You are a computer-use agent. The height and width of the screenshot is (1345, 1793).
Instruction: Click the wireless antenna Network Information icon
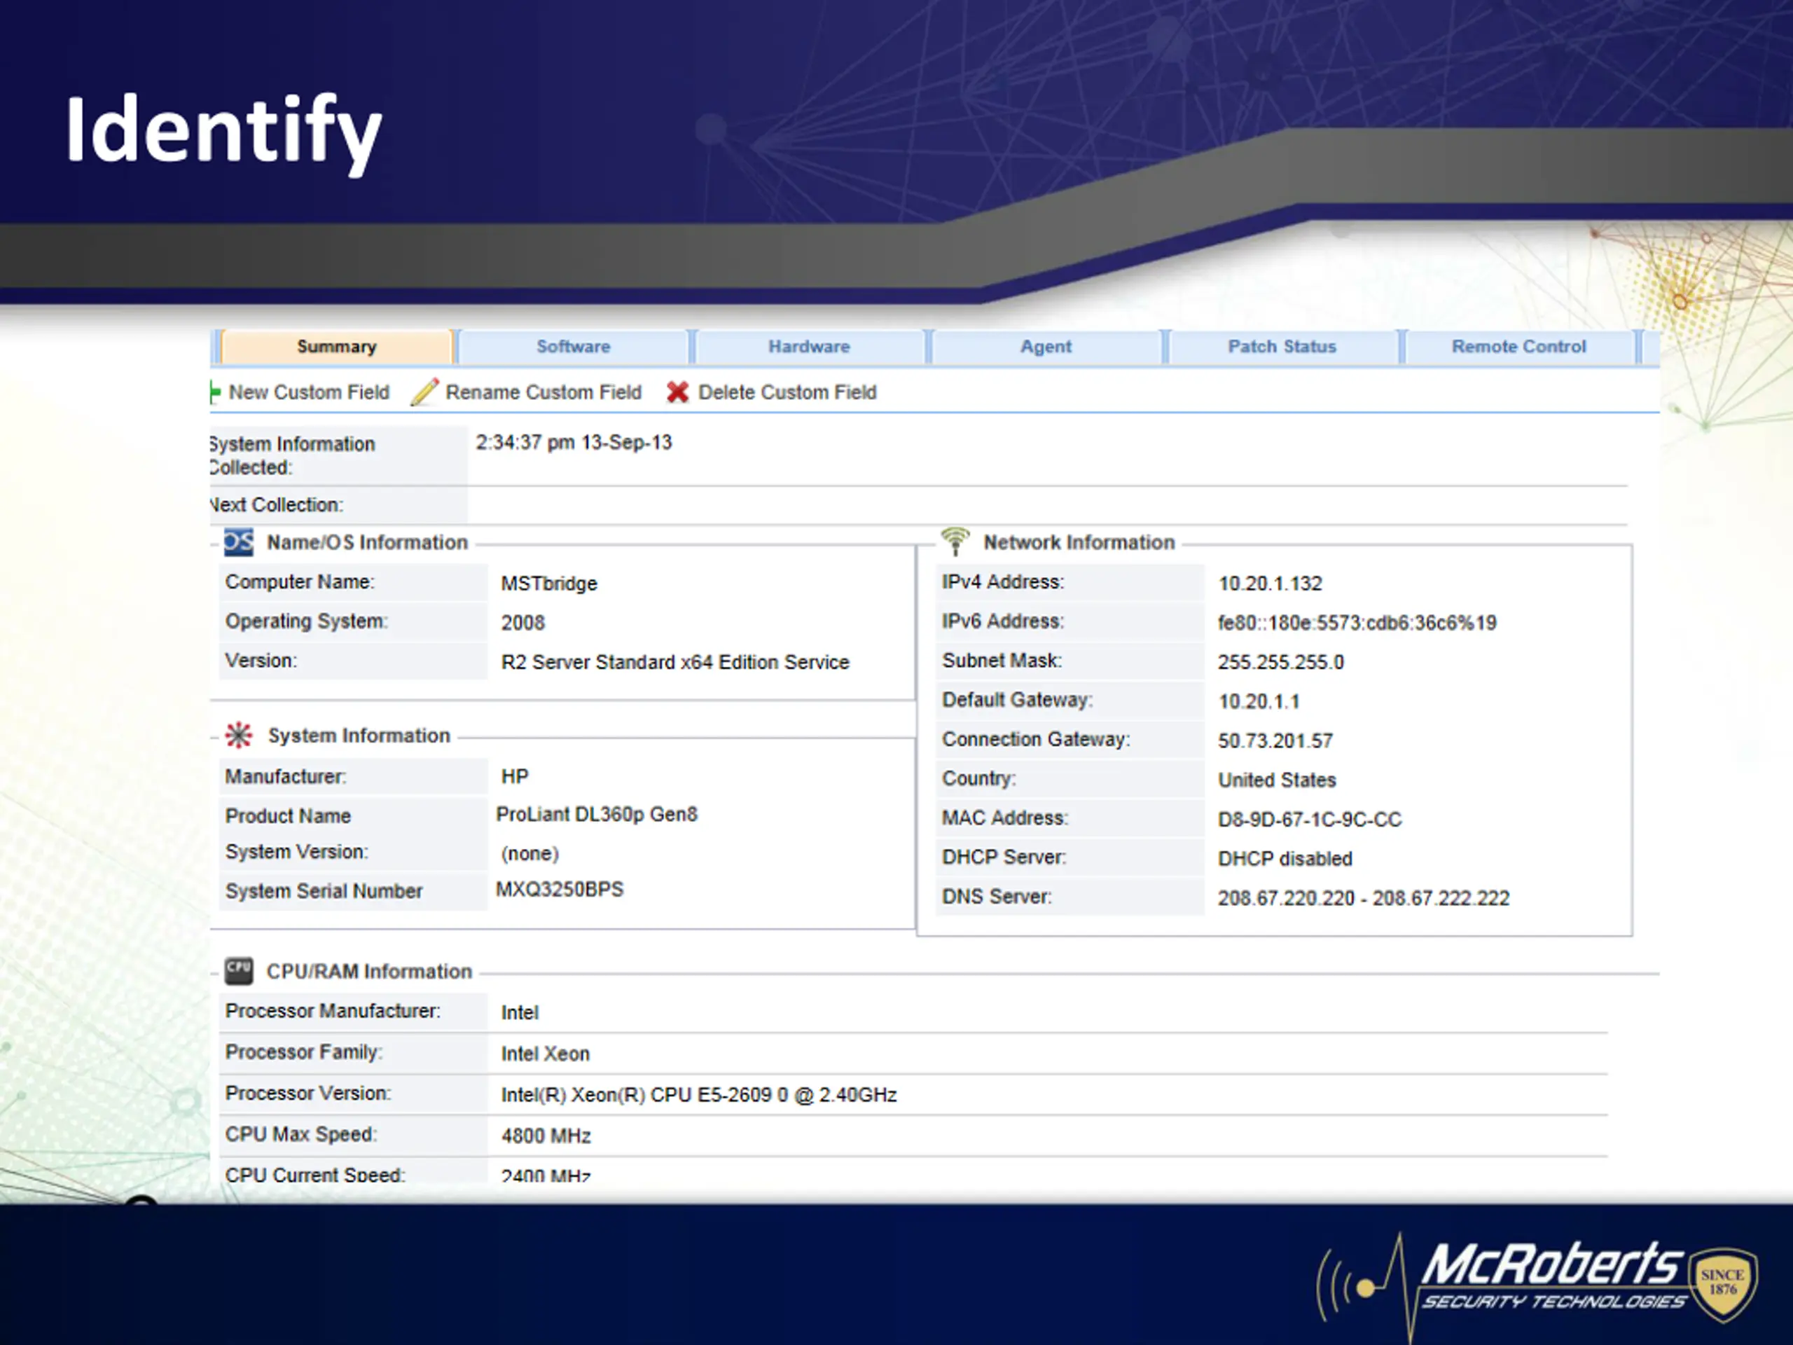pyautogui.click(x=955, y=541)
